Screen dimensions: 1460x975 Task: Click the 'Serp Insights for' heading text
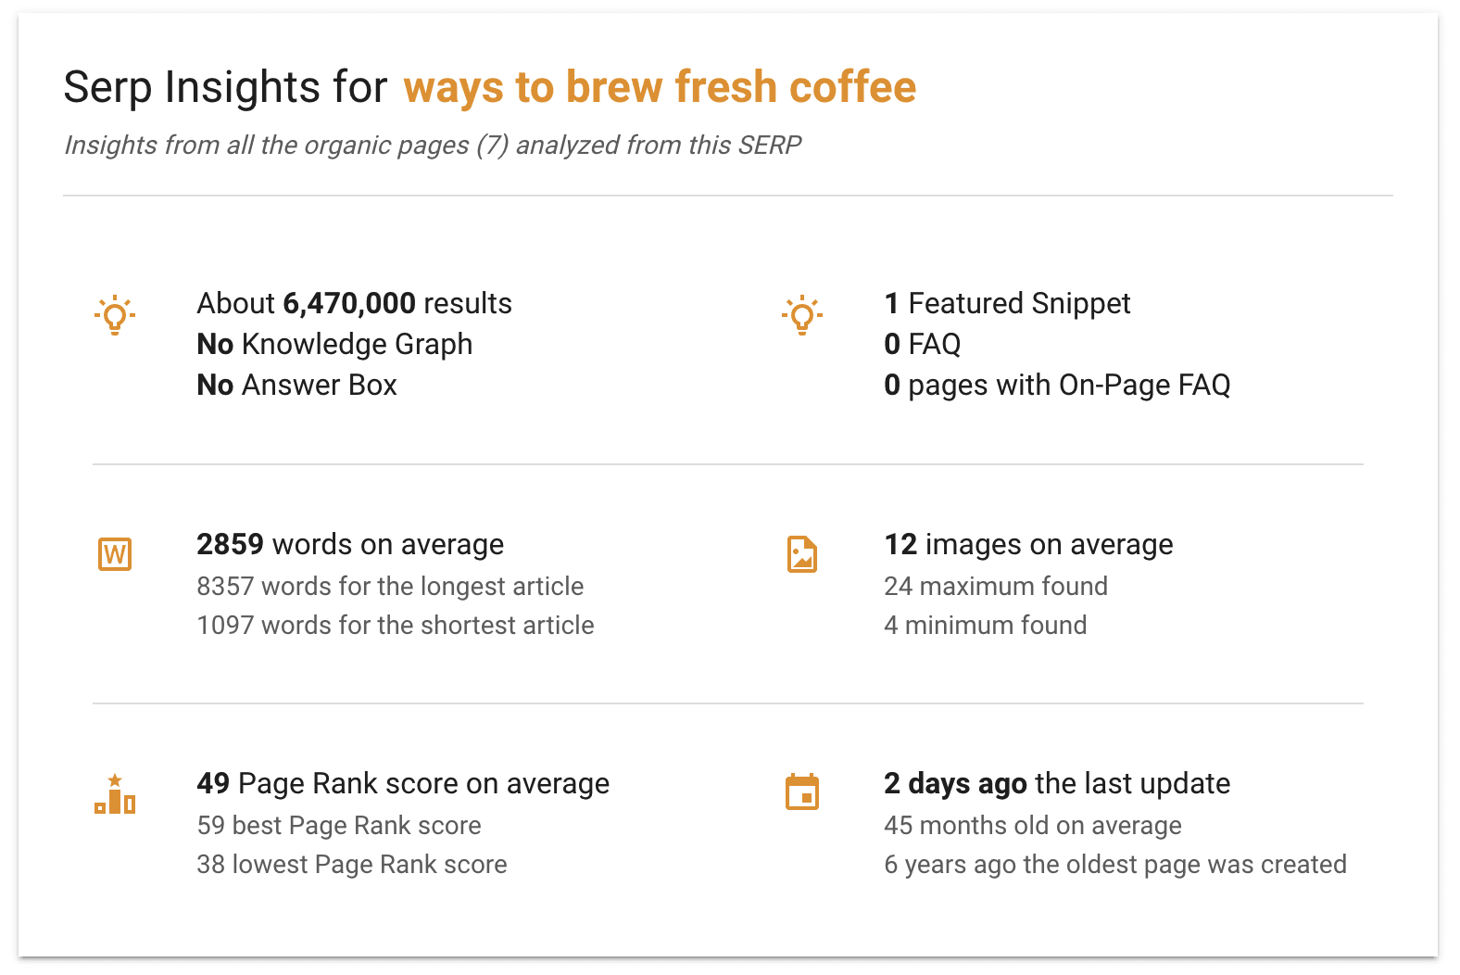click(x=225, y=87)
